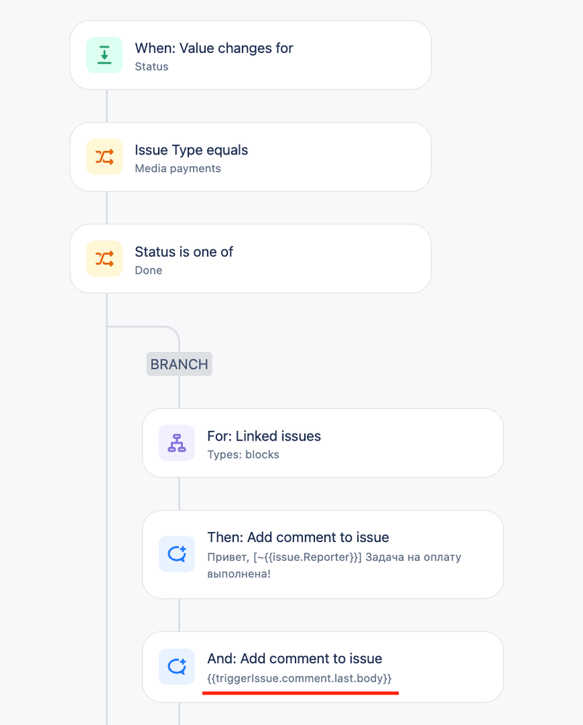
Task: Click the 'Status' subtitle under the trigger
Action: pos(152,67)
